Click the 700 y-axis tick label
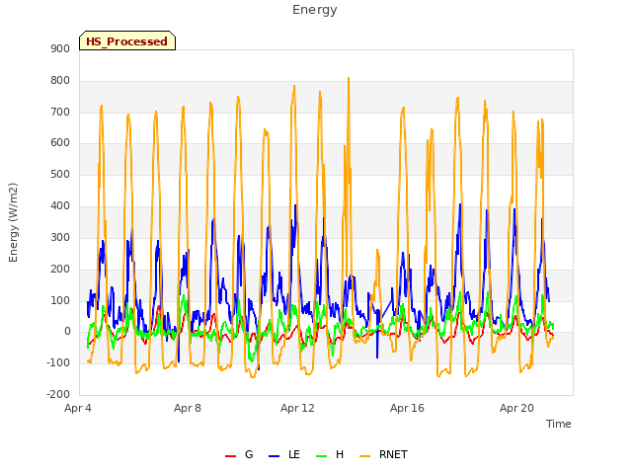The width and height of the screenshot is (632, 474). coord(60,112)
